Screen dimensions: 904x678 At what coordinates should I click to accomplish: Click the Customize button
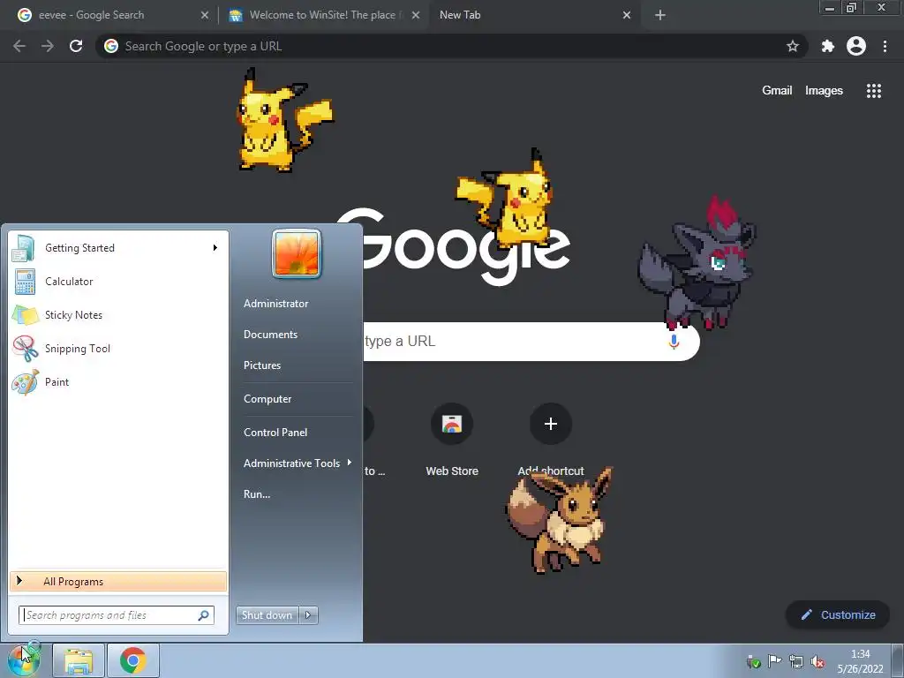point(838,615)
